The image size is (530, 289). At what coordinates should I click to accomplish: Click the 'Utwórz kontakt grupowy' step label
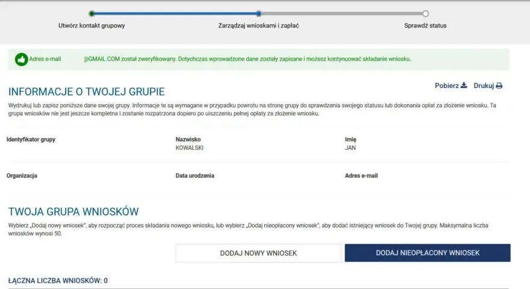click(x=92, y=26)
